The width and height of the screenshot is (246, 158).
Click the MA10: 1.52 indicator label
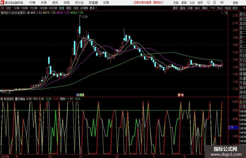[49, 13]
